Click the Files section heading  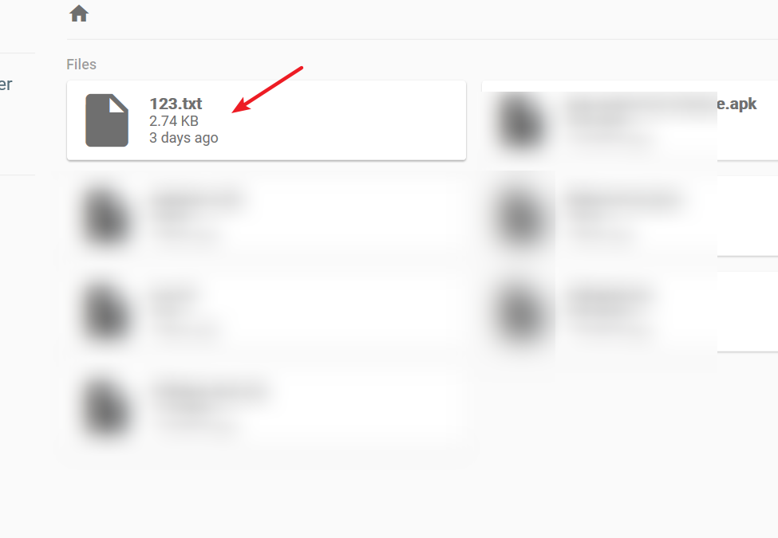pyautogui.click(x=81, y=65)
